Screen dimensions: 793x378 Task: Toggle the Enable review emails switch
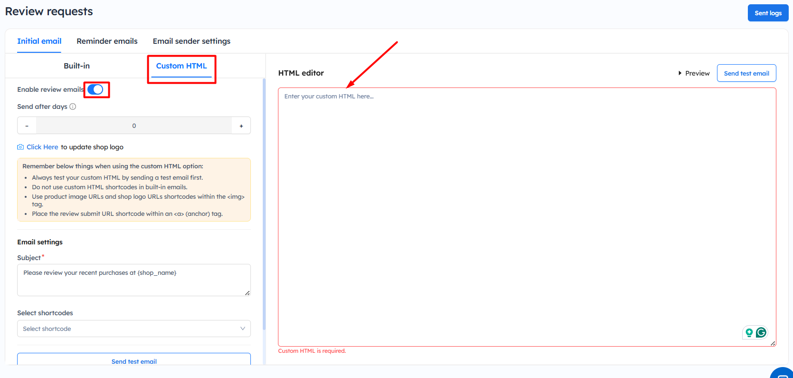pyautogui.click(x=96, y=89)
